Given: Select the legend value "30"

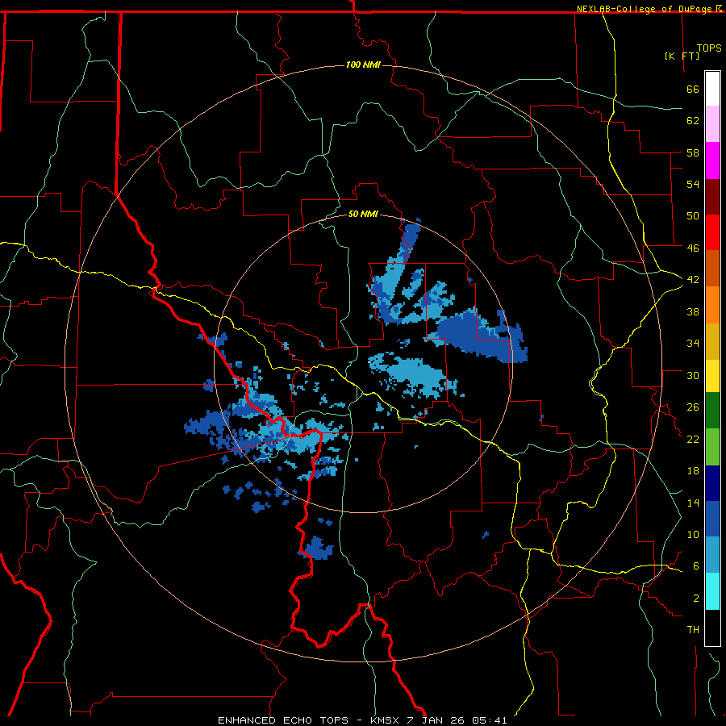Looking at the screenshot, I should (x=693, y=375).
